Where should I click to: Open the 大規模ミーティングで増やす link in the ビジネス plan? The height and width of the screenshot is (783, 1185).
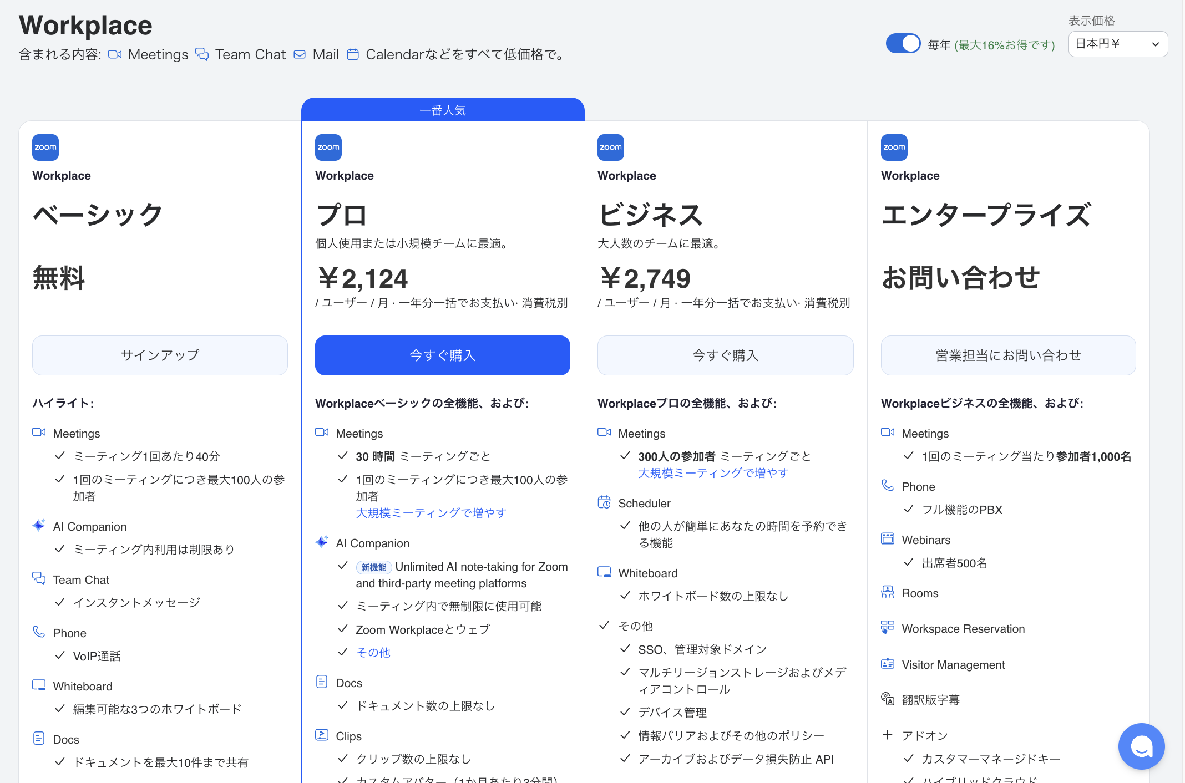pyautogui.click(x=713, y=473)
